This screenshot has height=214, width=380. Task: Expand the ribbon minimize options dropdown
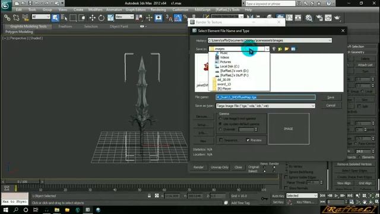click(146, 26)
